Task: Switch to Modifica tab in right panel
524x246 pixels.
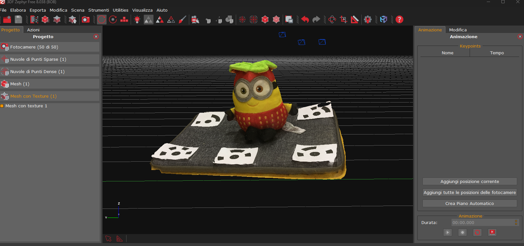Action: [x=458, y=30]
